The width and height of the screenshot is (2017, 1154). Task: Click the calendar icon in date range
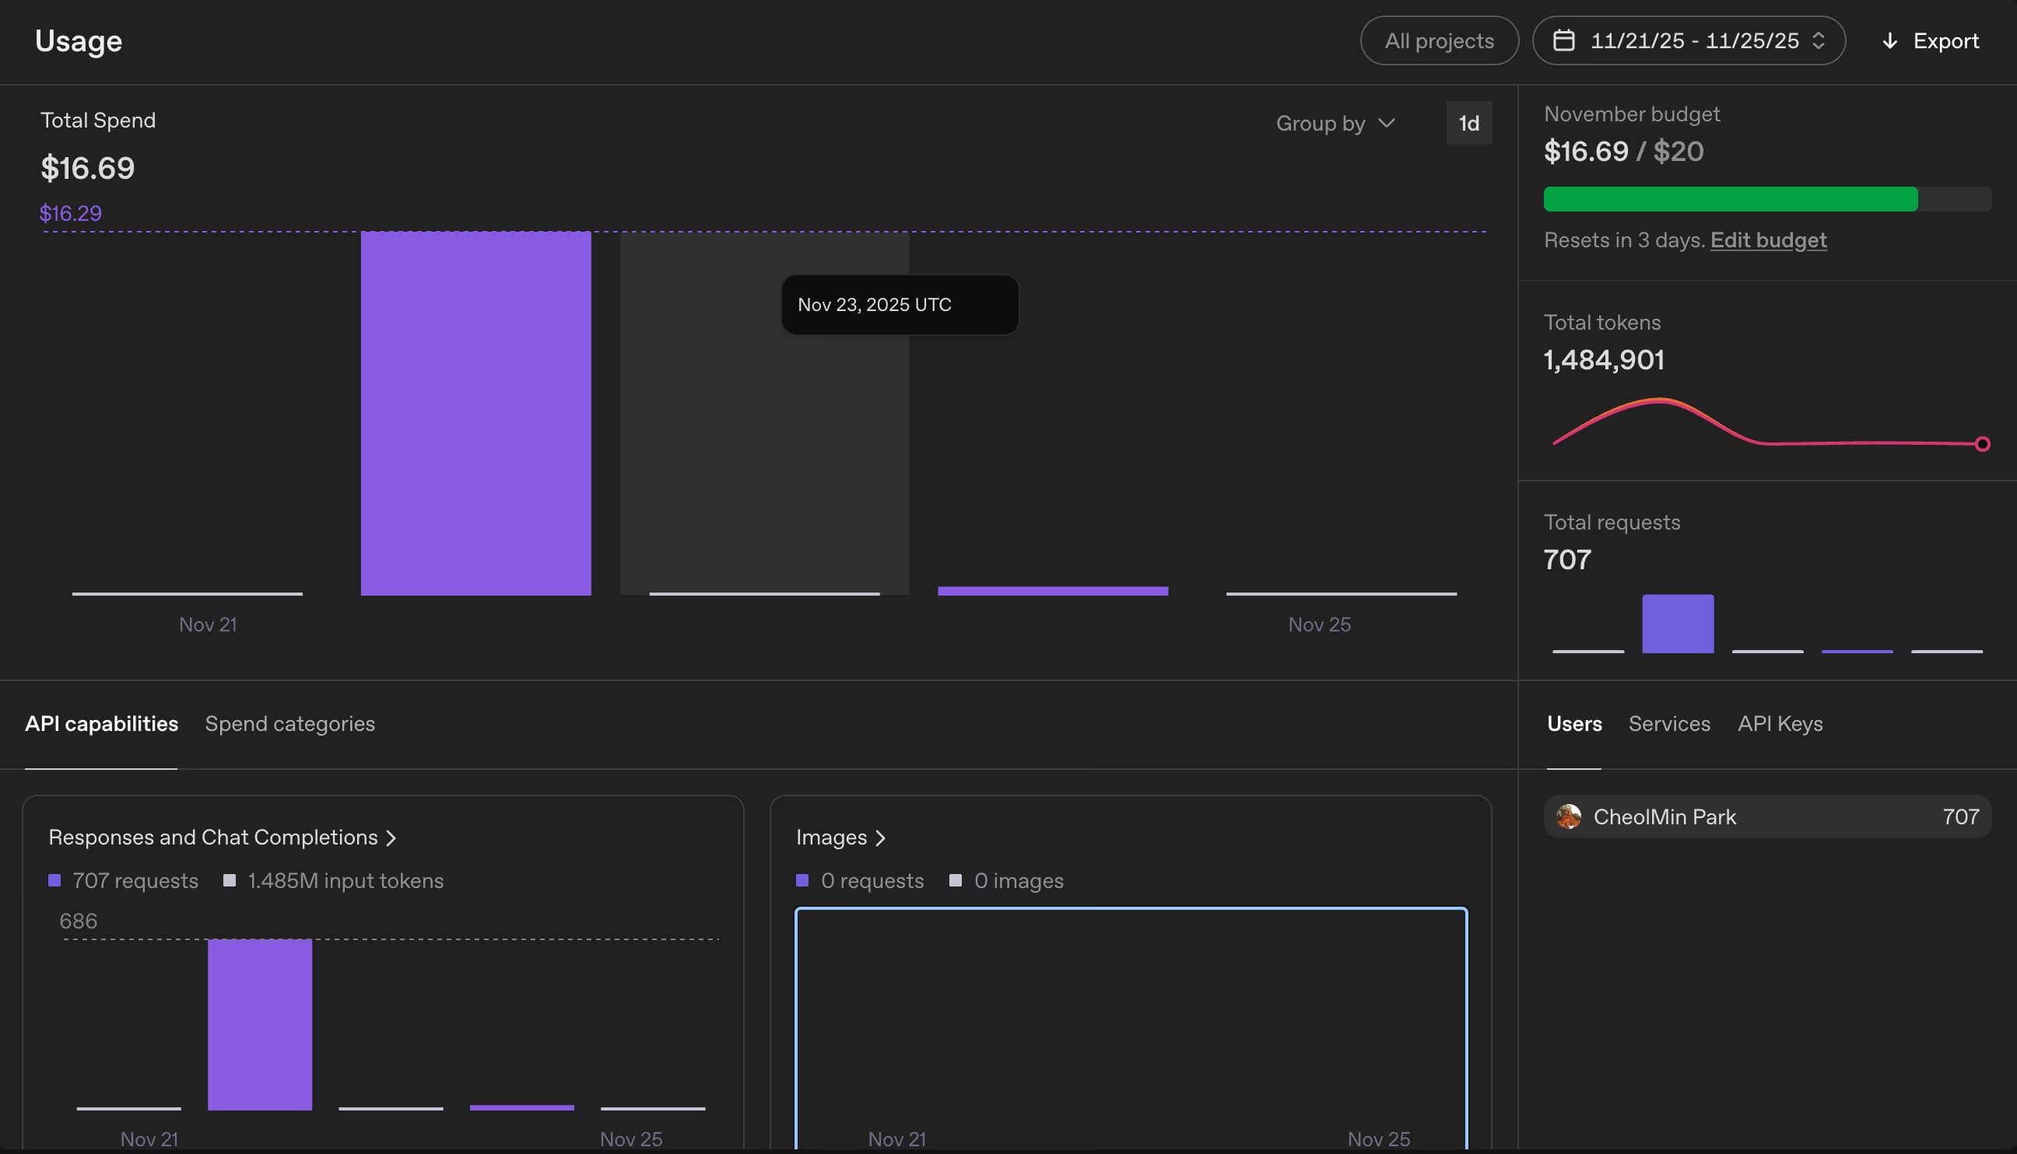(x=1563, y=40)
